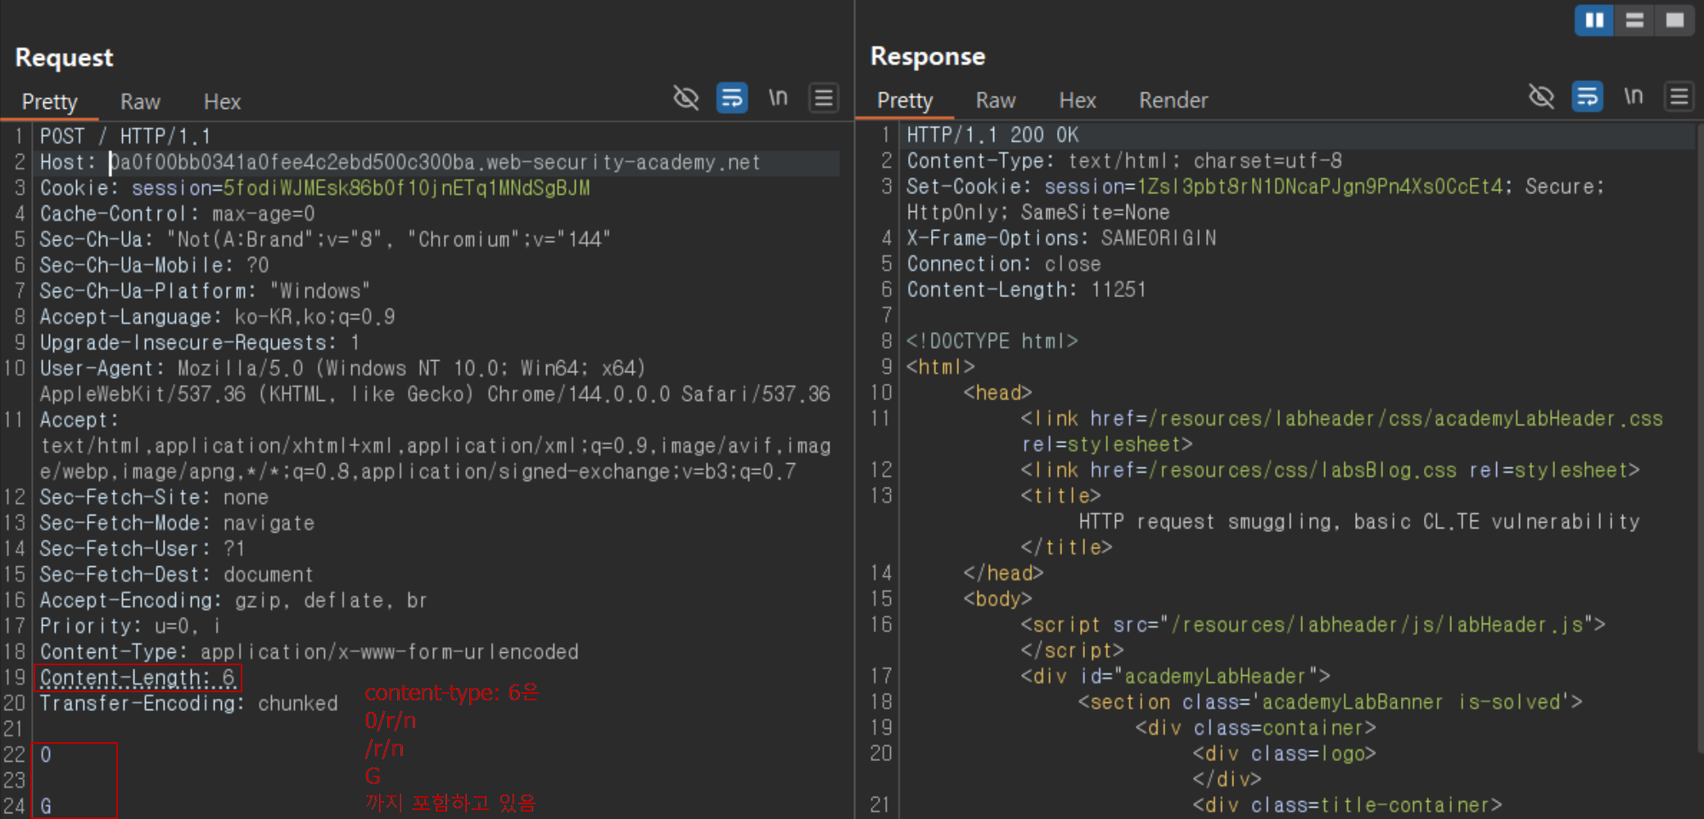Click the '0' chunk terminator in request body
This screenshot has width=1704, height=819.
pyautogui.click(x=46, y=754)
